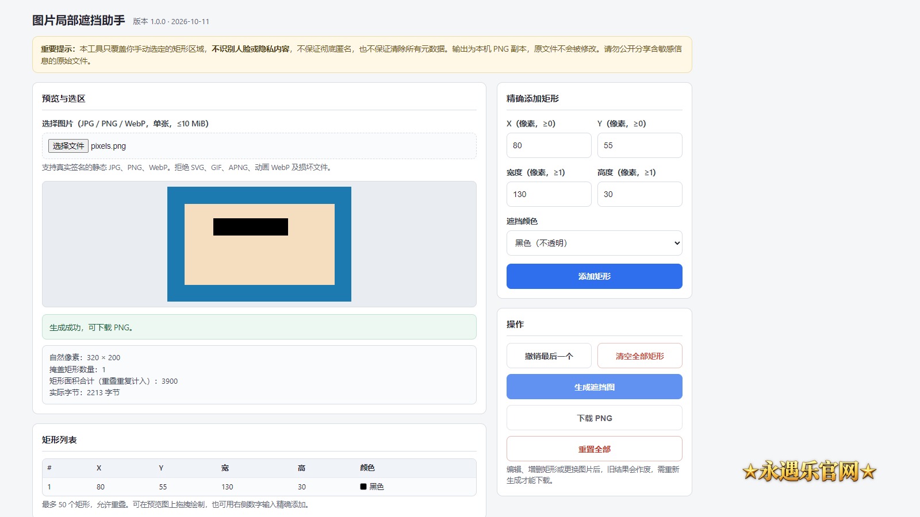Click the 矩形列表 section heading

coord(59,439)
